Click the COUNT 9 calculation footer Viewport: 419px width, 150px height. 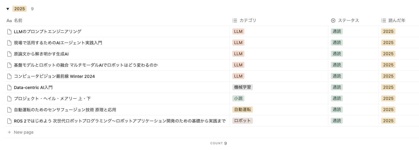pos(218,143)
